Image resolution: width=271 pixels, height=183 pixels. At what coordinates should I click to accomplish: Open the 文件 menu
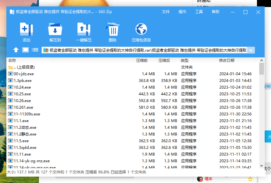coord(166,12)
